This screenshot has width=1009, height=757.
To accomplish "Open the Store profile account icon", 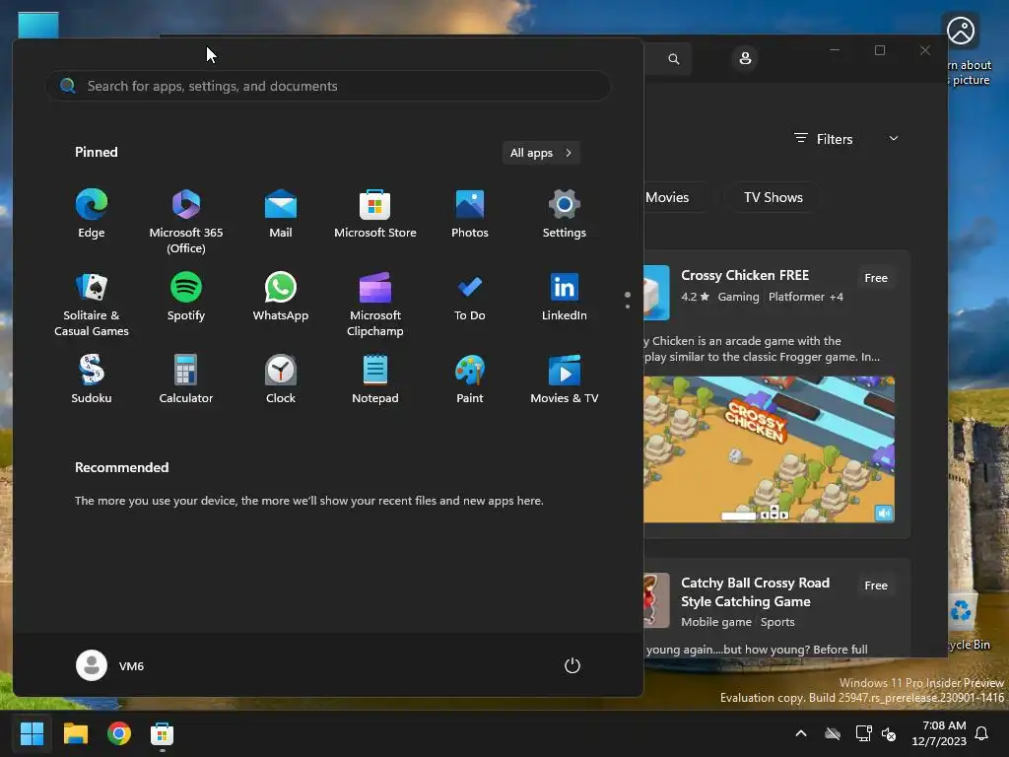I will 745,58.
